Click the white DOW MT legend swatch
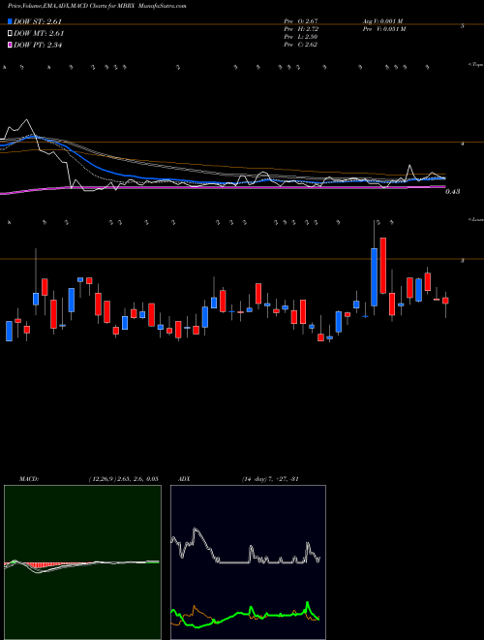The height and width of the screenshot is (640, 484). (10, 33)
